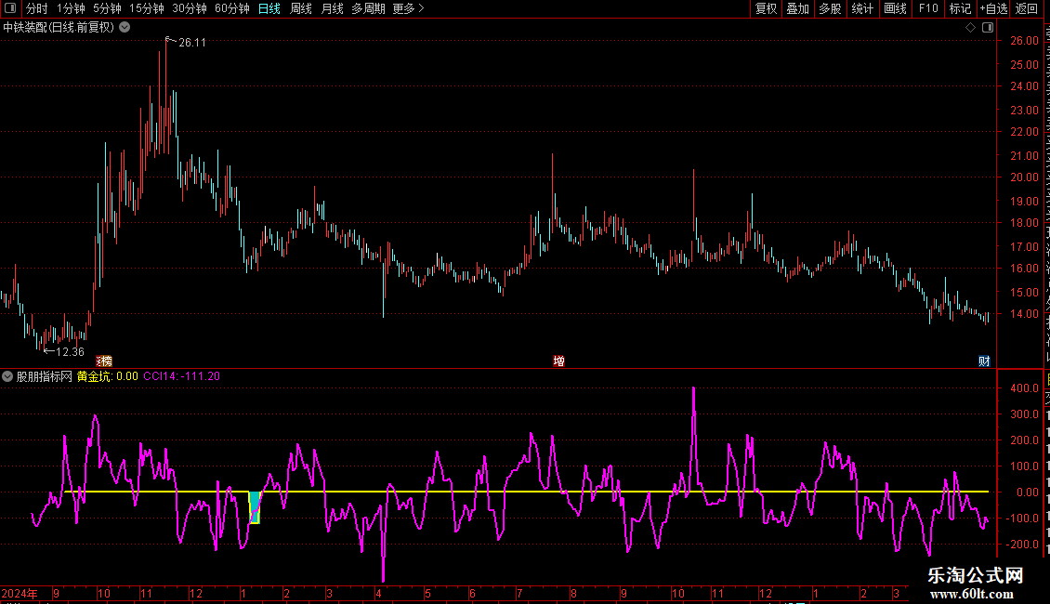Expand the 中铁装配 chart title dropdown

coord(125,28)
